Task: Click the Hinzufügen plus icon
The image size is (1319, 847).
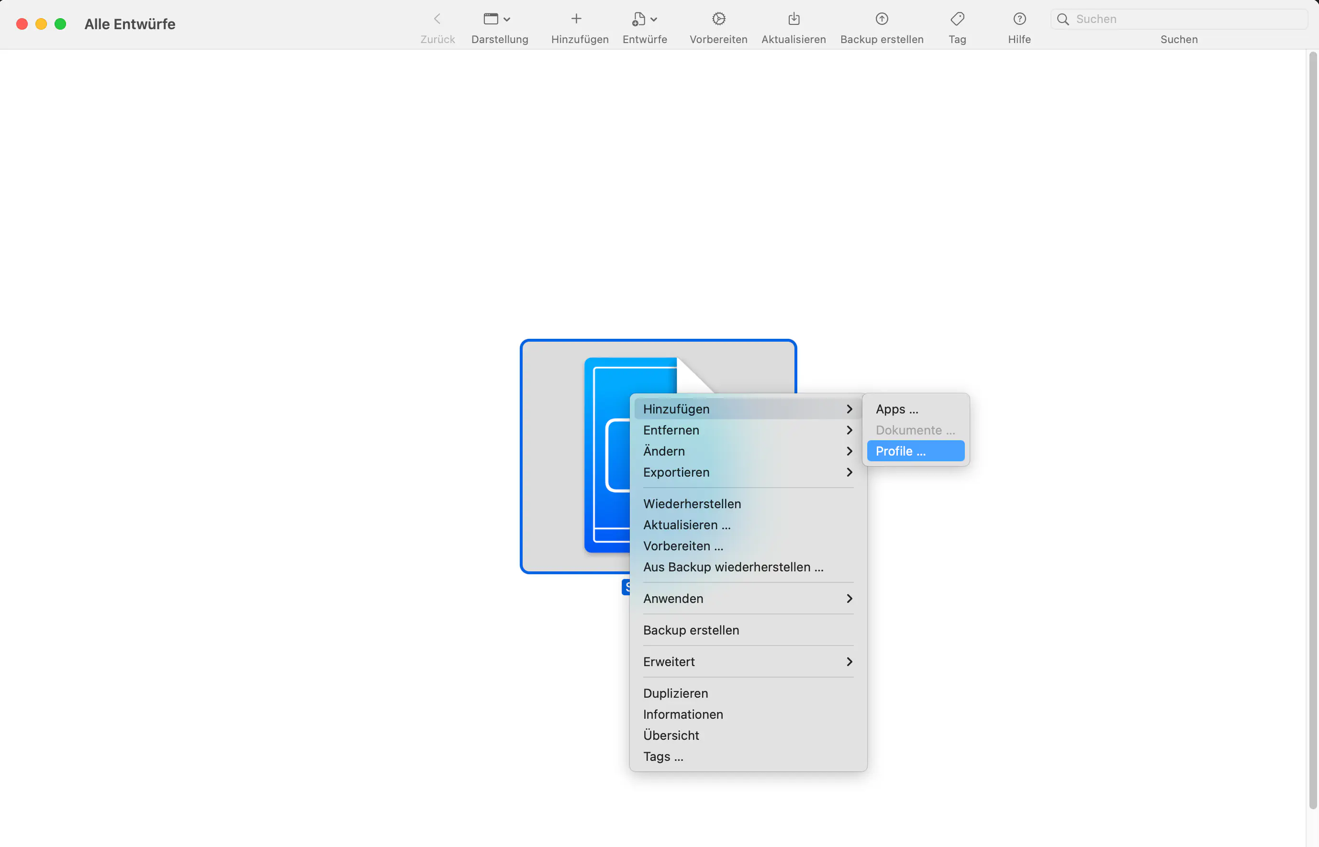Action: pos(575,18)
